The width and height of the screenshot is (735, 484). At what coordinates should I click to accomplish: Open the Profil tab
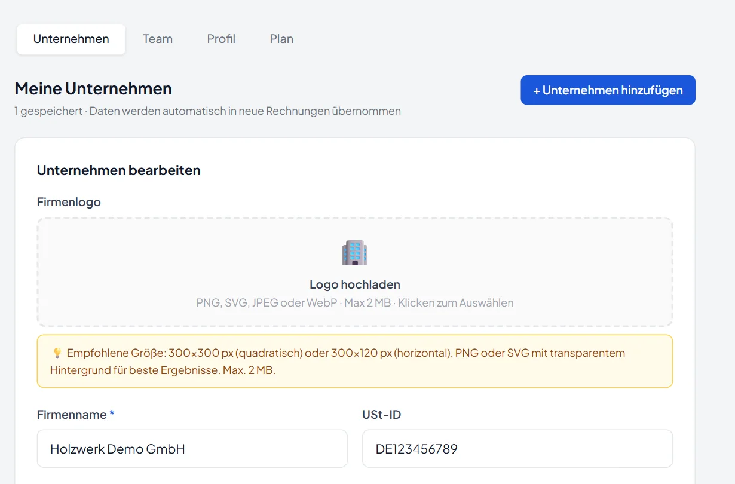click(221, 39)
